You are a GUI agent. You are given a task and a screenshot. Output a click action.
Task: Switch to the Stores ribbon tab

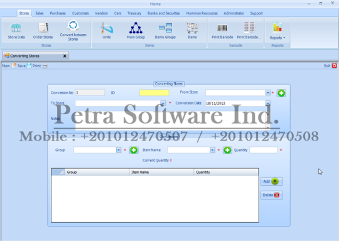[24, 13]
